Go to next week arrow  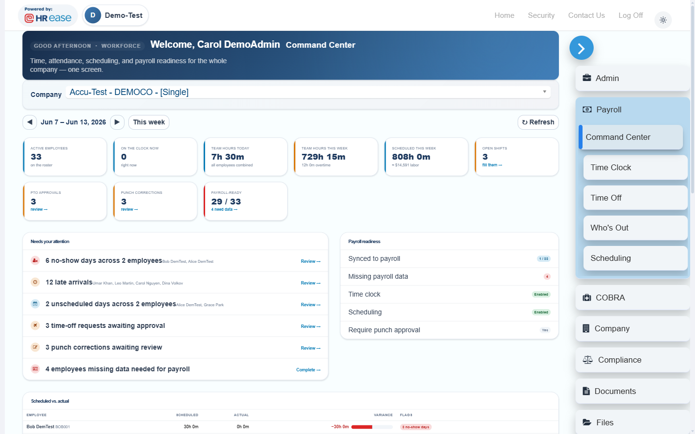point(117,122)
